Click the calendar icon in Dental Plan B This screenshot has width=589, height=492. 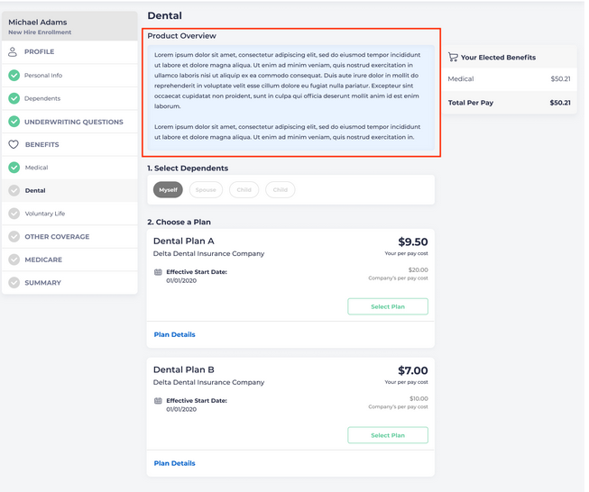(158, 401)
